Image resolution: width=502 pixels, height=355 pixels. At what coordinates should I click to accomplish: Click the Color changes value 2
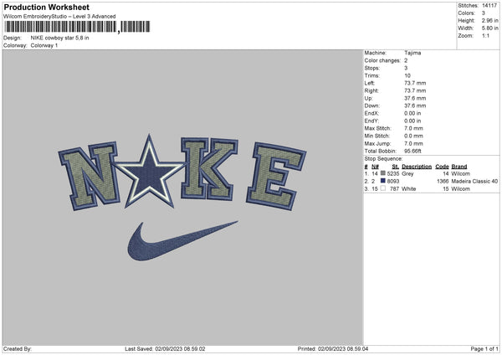[406, 60]
